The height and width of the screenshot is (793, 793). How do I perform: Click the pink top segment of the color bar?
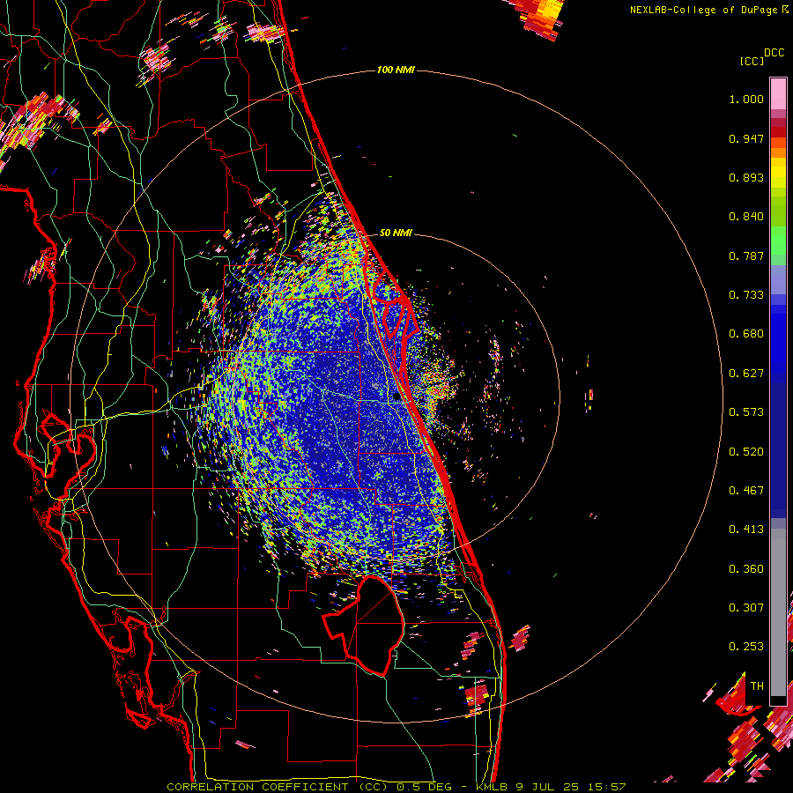click(778, 93)
